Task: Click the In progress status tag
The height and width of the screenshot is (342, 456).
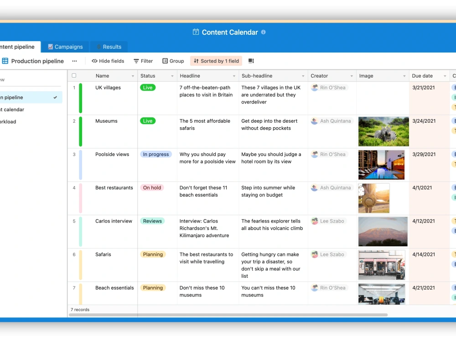Action: 156,155
